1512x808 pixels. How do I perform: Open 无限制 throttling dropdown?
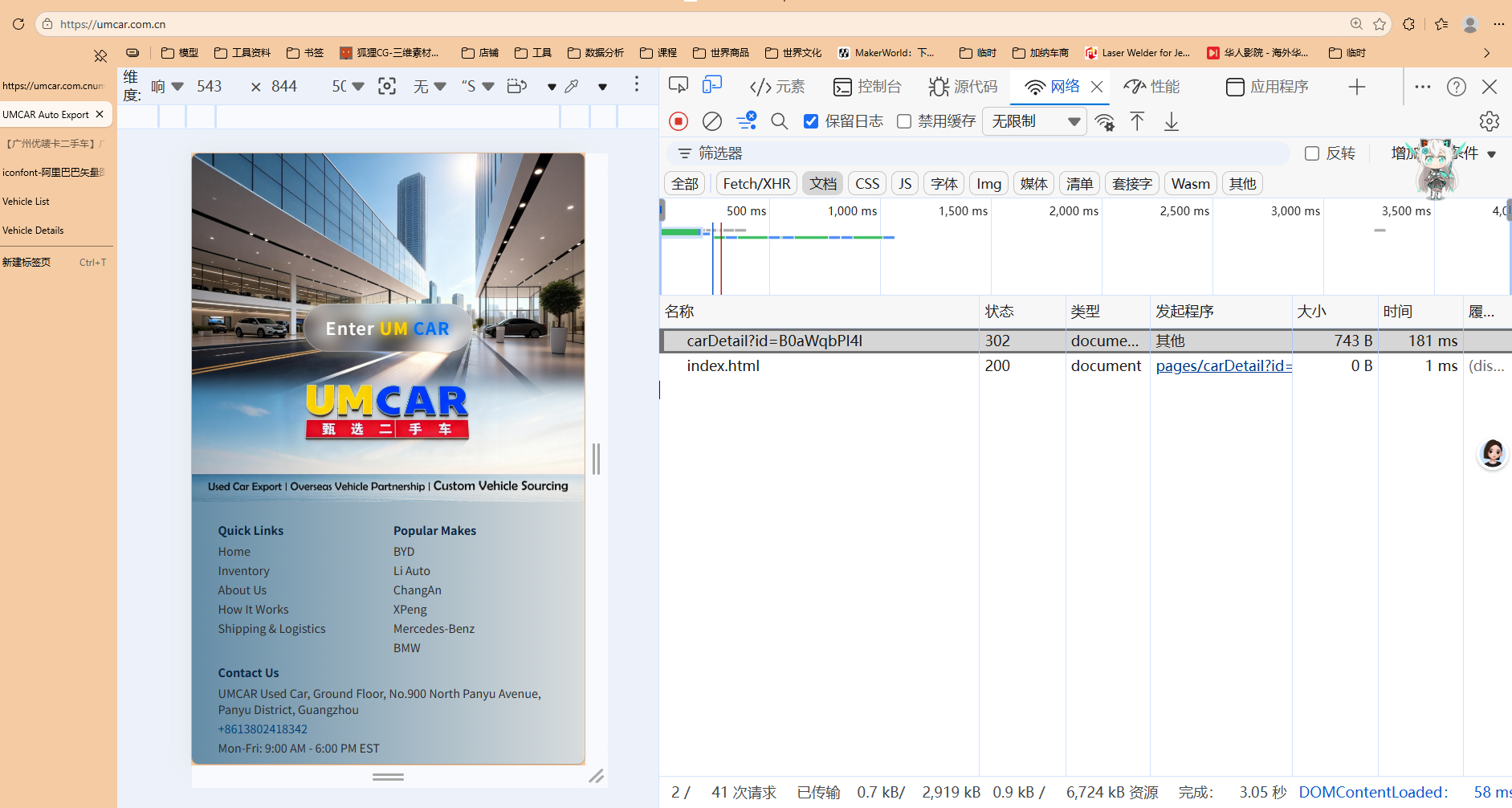pos(1035,121)
